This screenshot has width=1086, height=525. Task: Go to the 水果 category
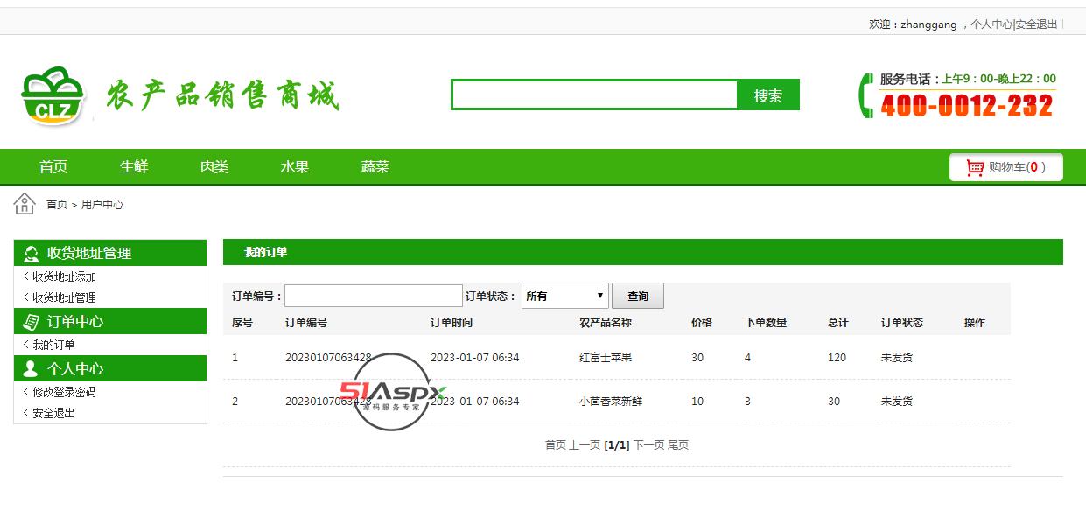click(x=295, y=166)
